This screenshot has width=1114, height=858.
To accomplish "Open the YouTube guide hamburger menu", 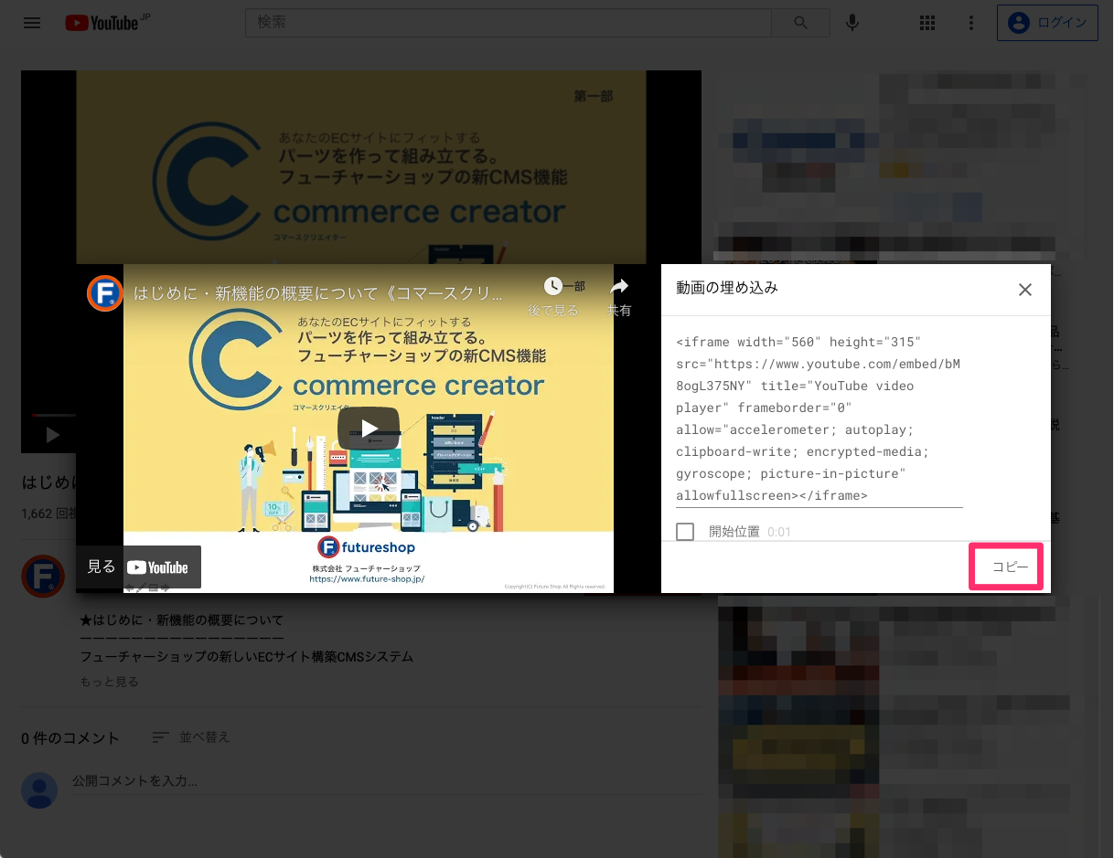I will click(32, 23).
